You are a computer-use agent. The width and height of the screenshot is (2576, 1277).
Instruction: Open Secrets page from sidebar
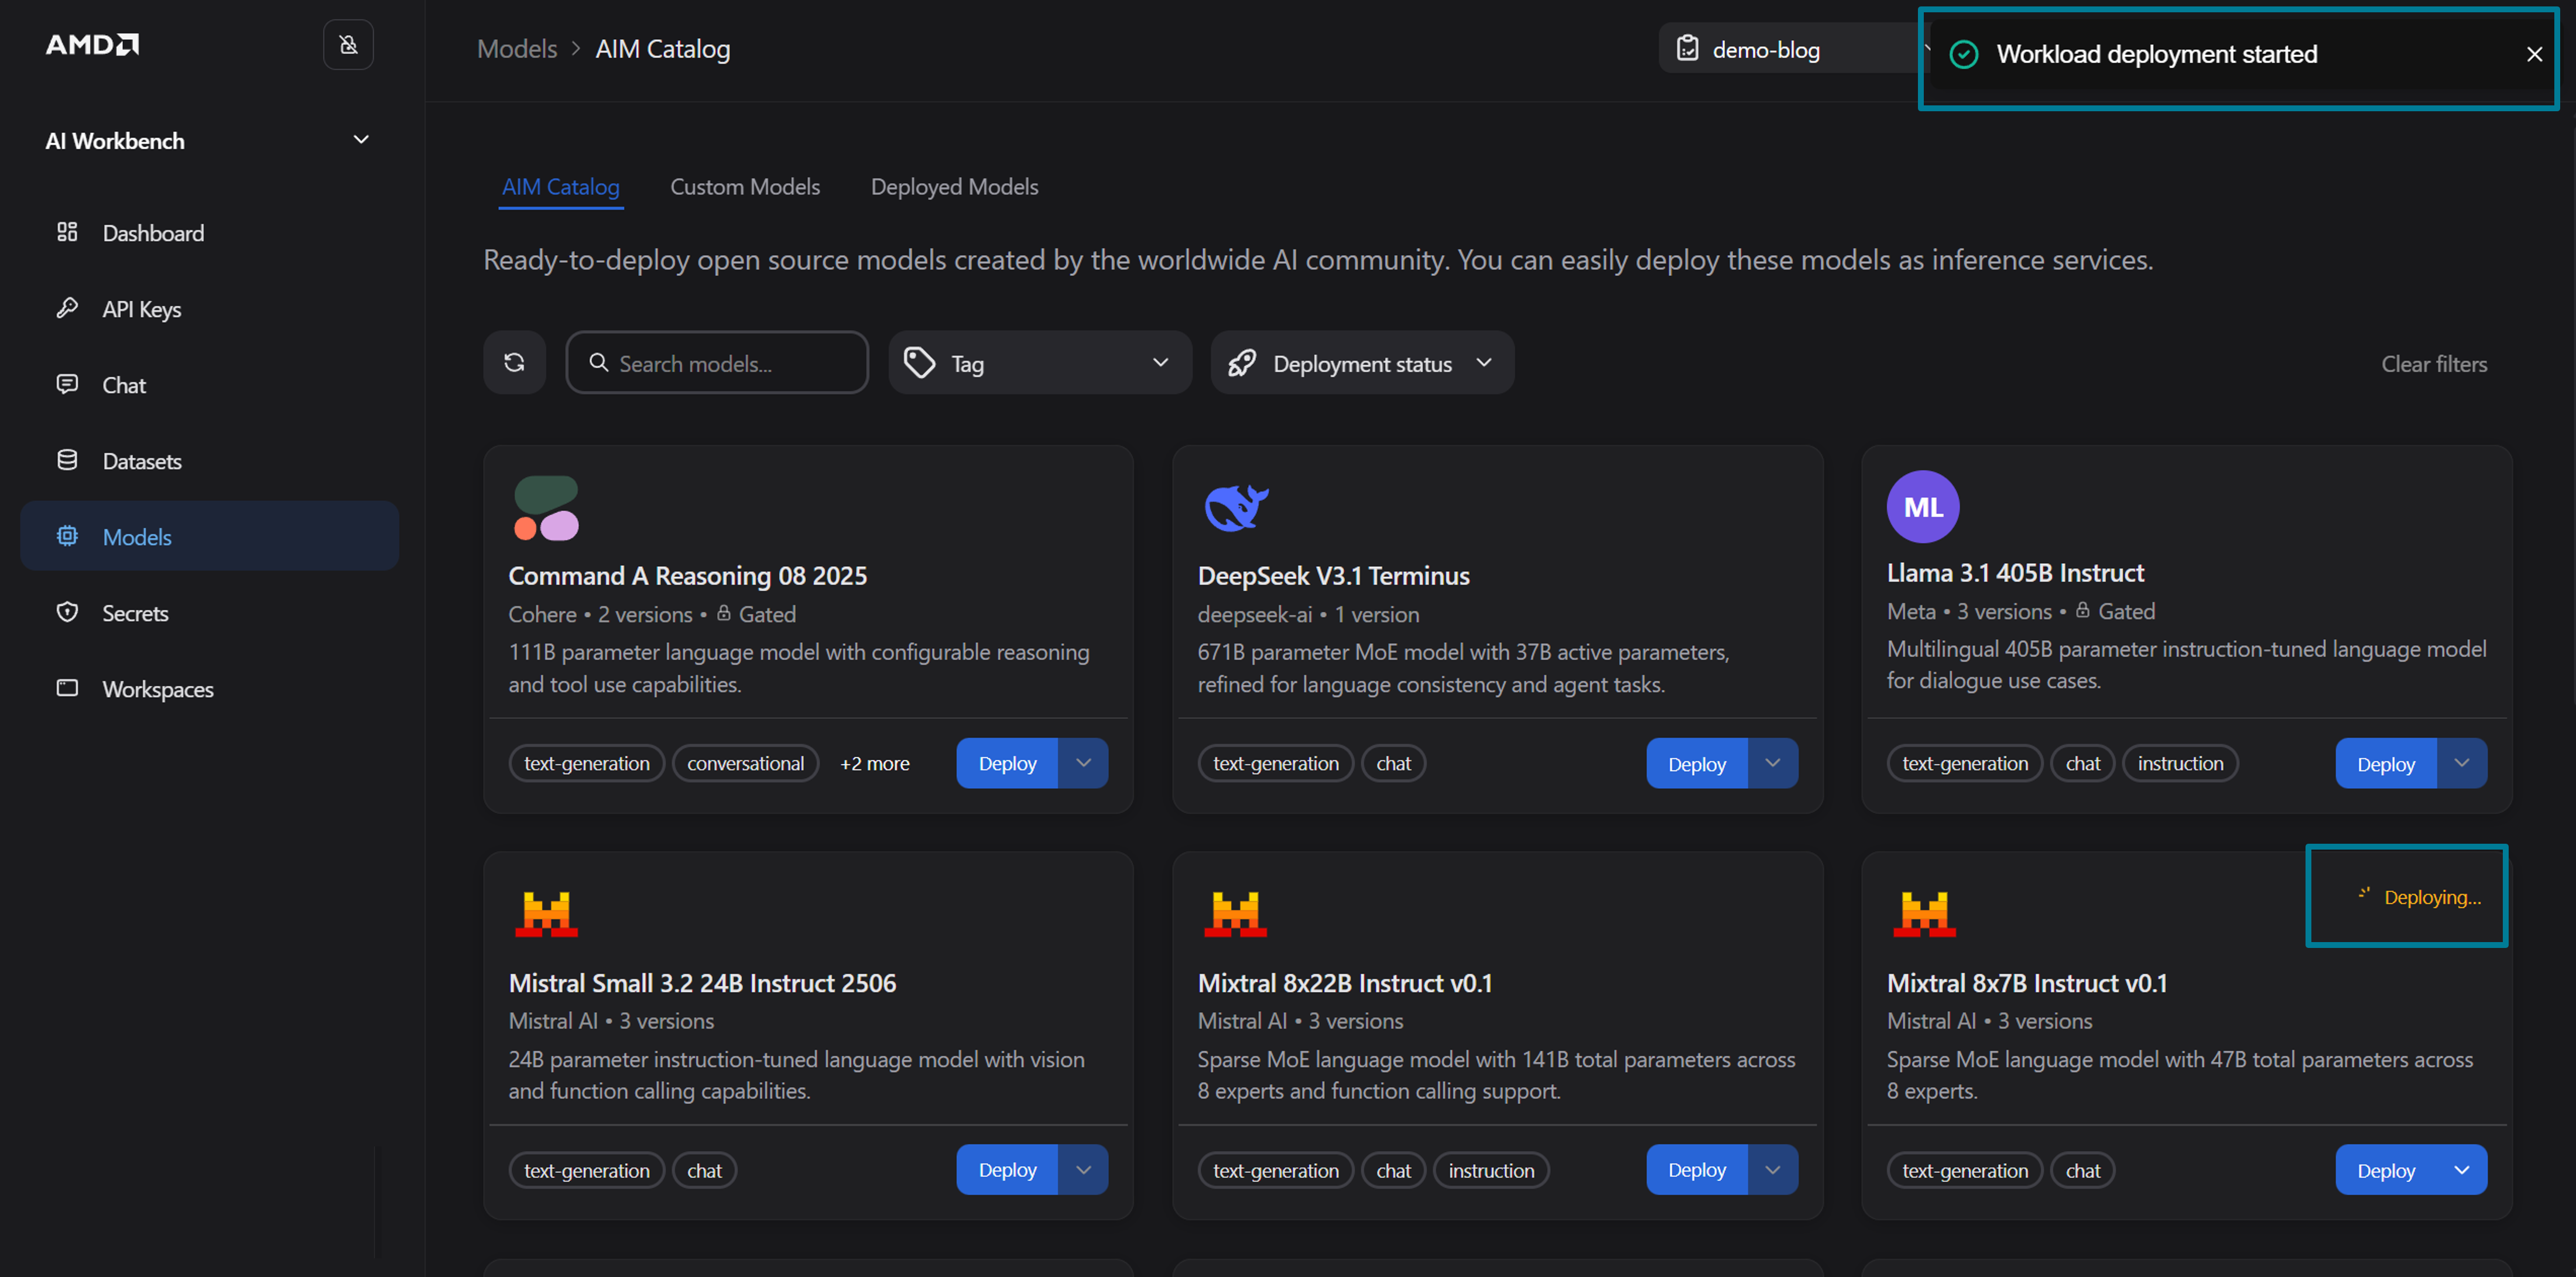pos(135,613)
